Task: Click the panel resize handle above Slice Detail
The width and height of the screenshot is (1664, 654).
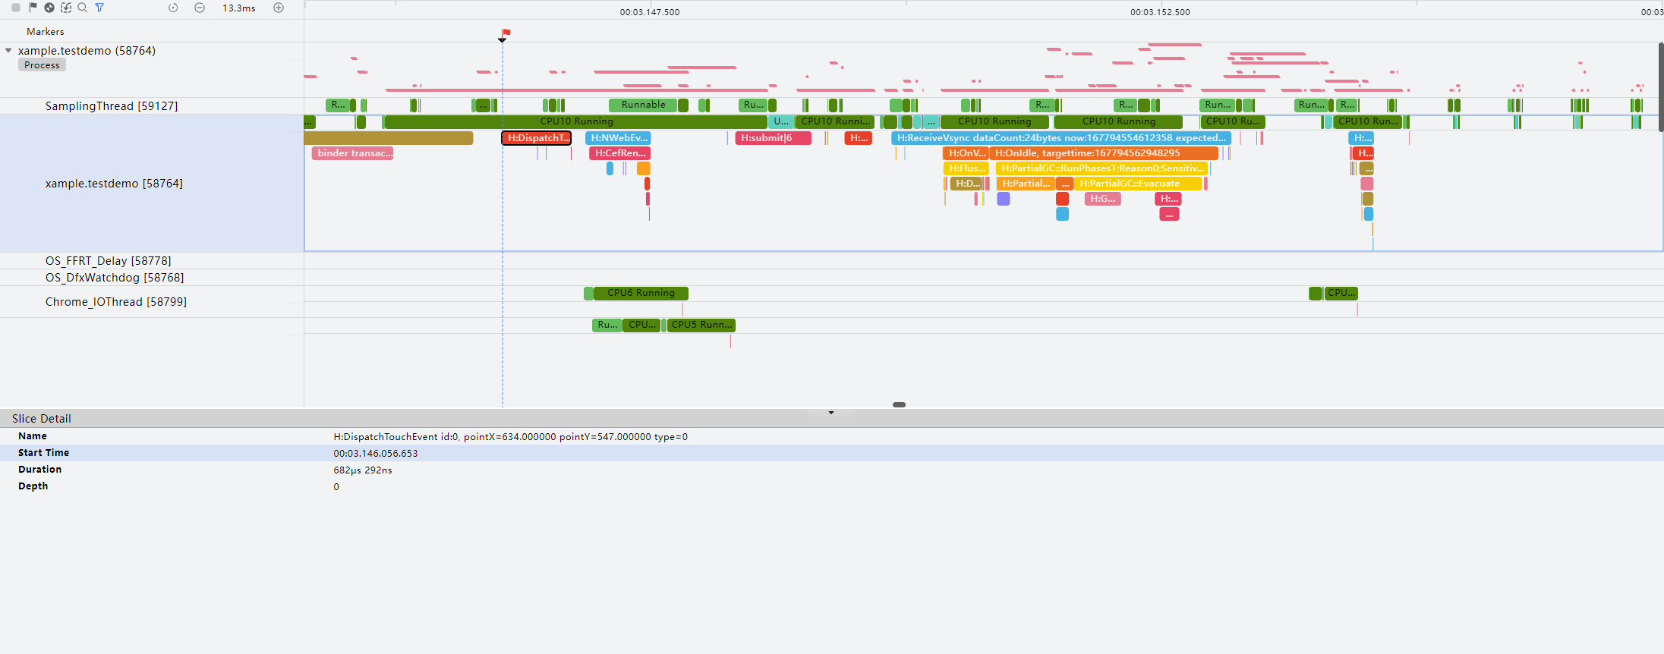Action: pyautogui.click(x=899, y=405)
